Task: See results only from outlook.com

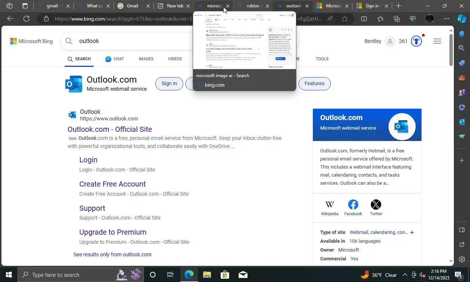Action: [x=112, y=254]
